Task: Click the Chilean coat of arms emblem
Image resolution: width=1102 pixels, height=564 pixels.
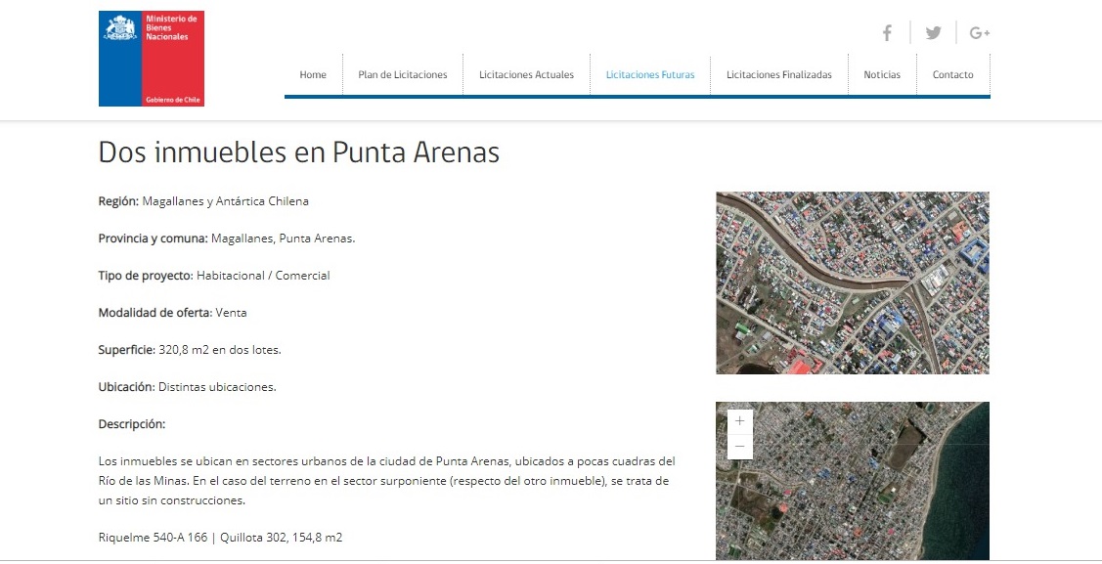Action: point(119,27)
